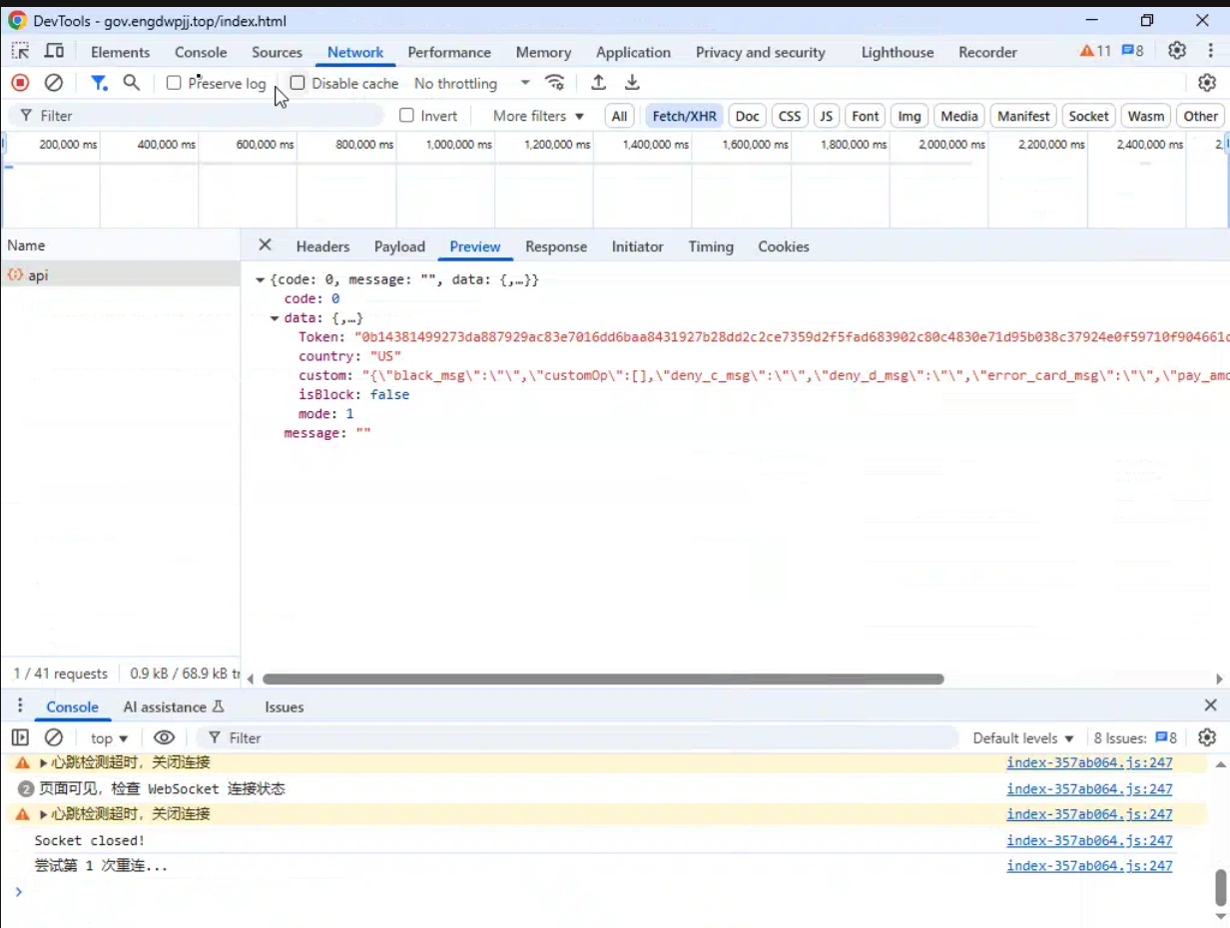This screenshot has height=928, width=1230.
Task: Toggle the Media filter
Action: 959,116
